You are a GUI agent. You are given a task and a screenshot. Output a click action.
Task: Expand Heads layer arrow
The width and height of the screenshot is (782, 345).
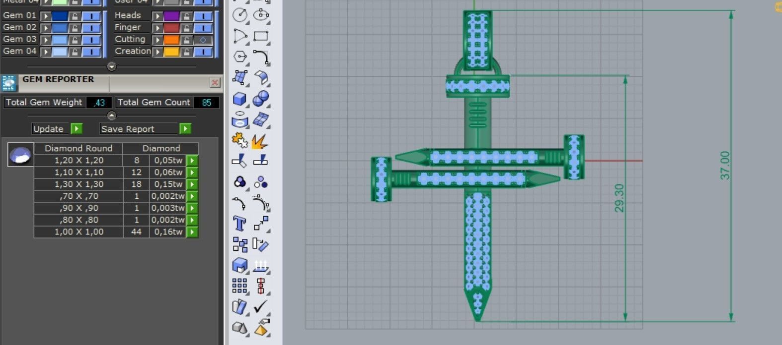pyautogui.click(x=157, y=16)
